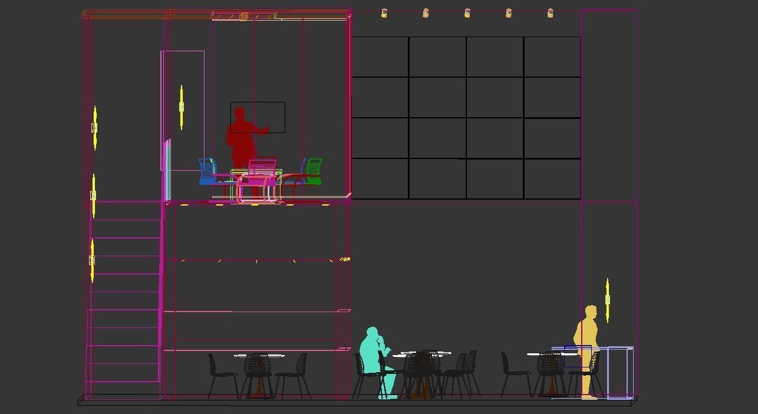Select the round table under the mezzanine

click(259, 375)
